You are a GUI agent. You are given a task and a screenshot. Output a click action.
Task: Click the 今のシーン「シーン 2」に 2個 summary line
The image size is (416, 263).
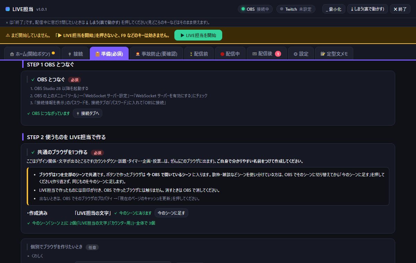[91, 223]
